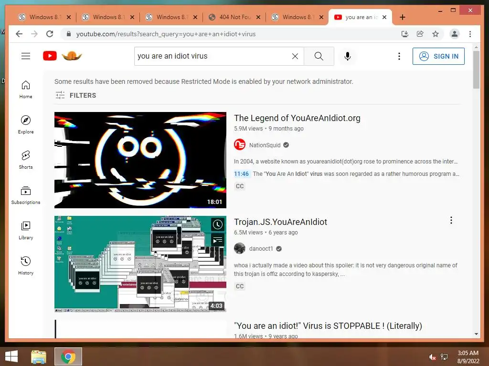The width and height of the screenshot is (489, 366).
Task: Go to Home in the sidebar
Action: (26, 90)
